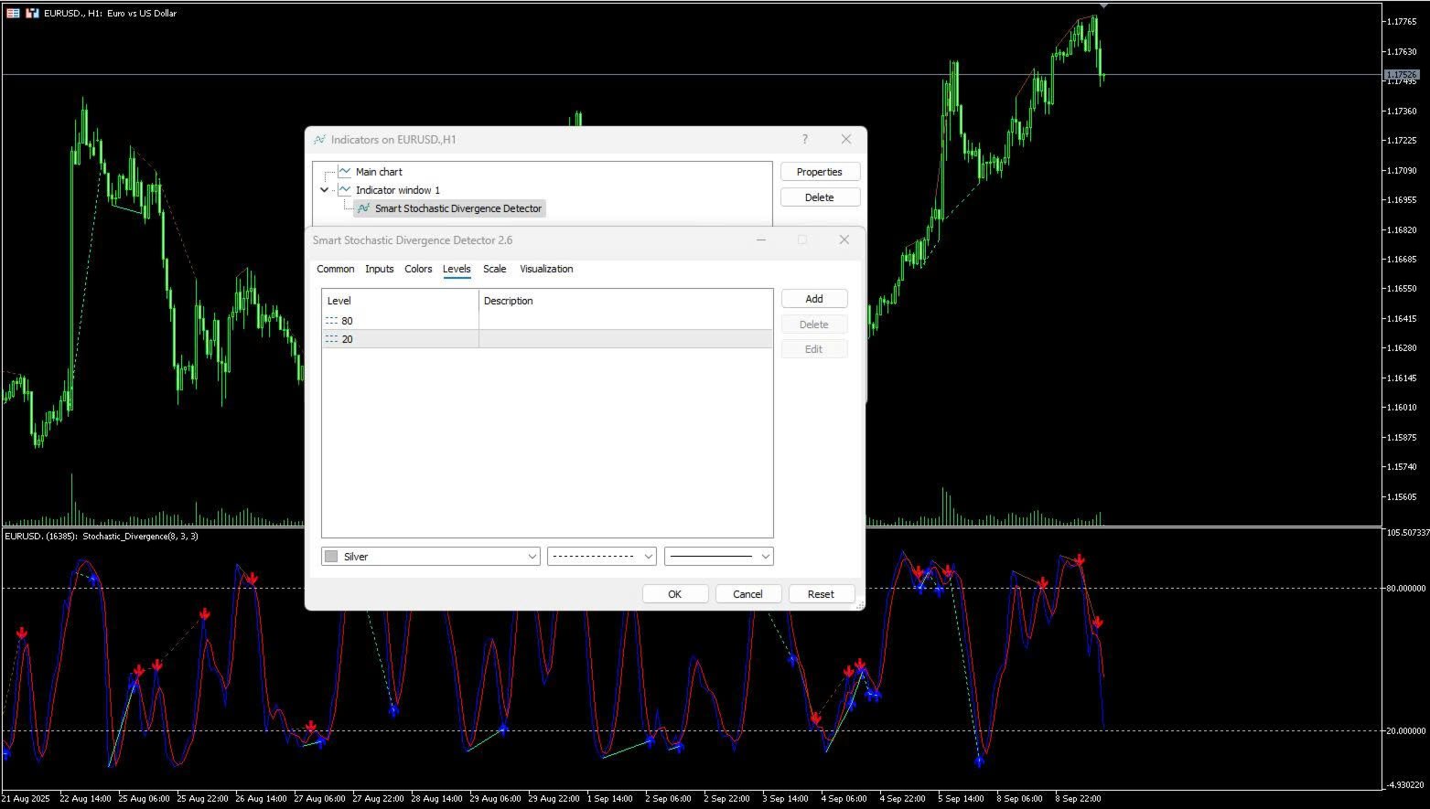The height and width of the screenshot is (809, 1430).
Task: Click the Stochastic_Divergence(8, 3, 3) label
Action: [140, 537]
